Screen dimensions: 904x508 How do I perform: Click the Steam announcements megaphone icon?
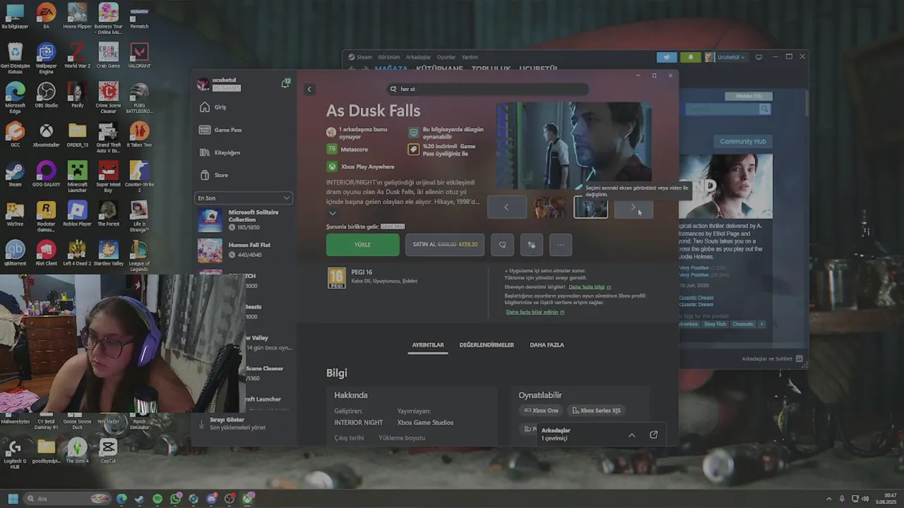[x=667, y=57]
